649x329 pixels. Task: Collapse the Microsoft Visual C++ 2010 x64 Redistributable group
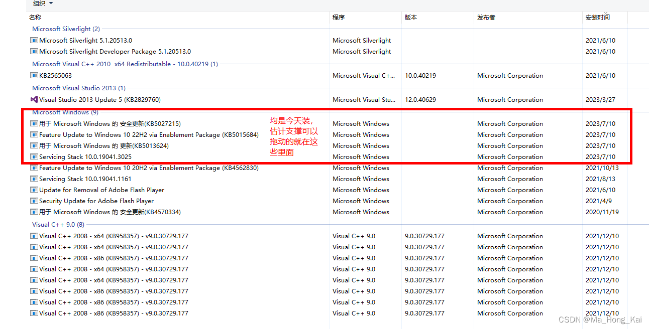tap(125, 64)
